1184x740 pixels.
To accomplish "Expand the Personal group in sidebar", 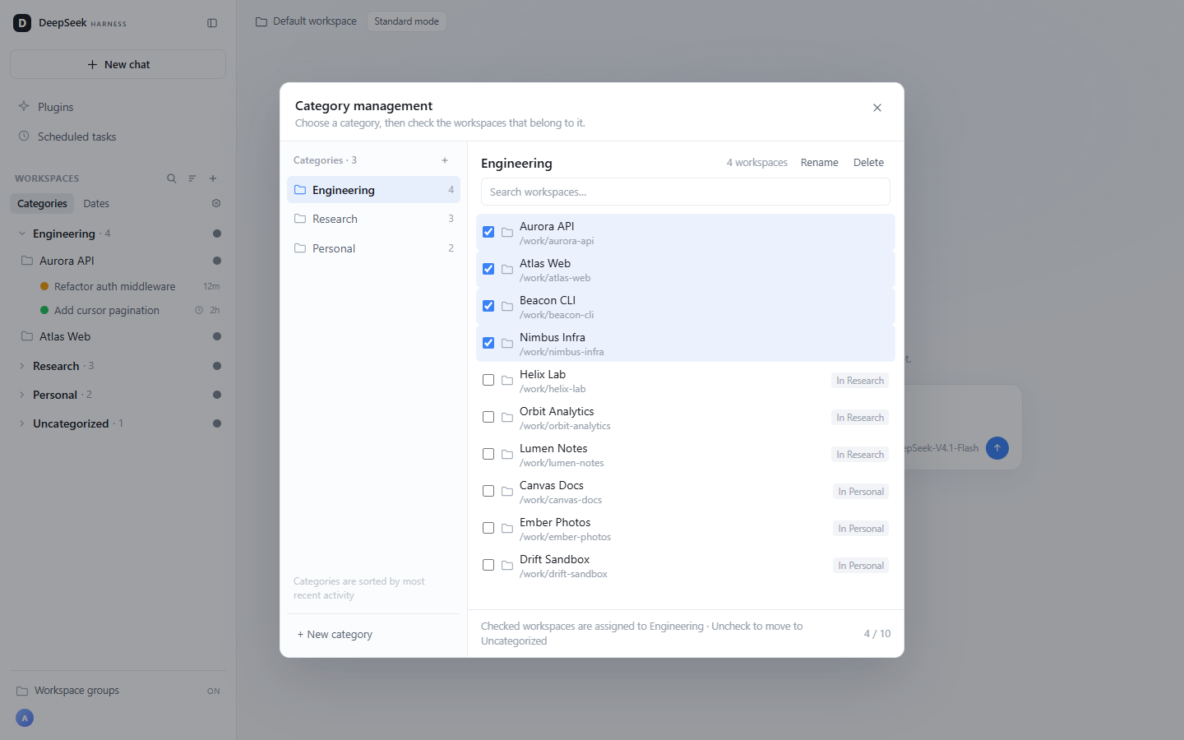I will (x=22, y=395).
